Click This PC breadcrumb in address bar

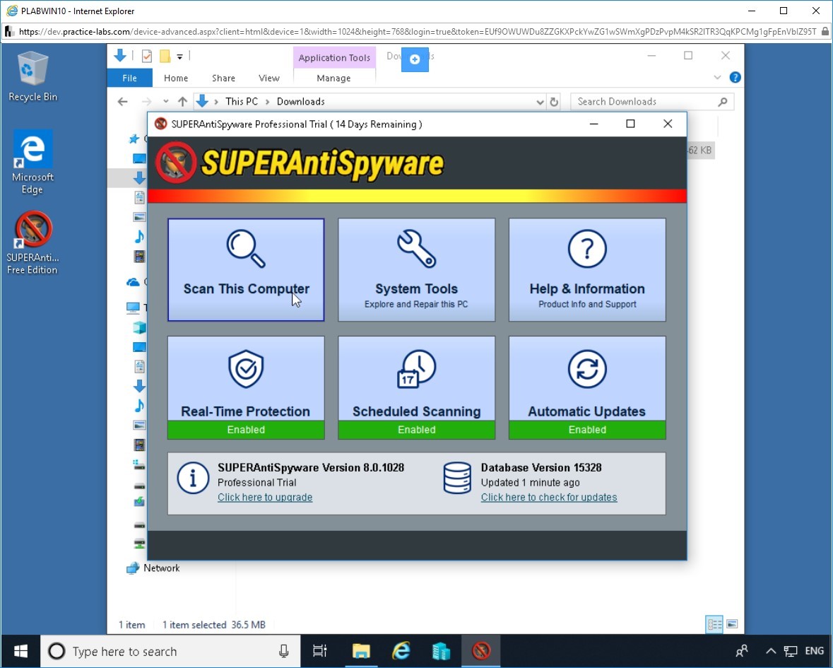point(242,102)
